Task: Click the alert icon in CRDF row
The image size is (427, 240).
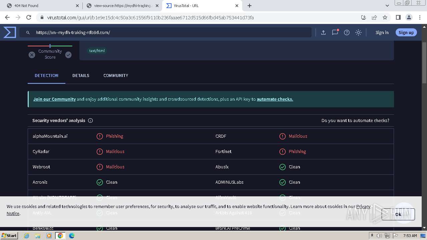Action: [x=283, y=136]
